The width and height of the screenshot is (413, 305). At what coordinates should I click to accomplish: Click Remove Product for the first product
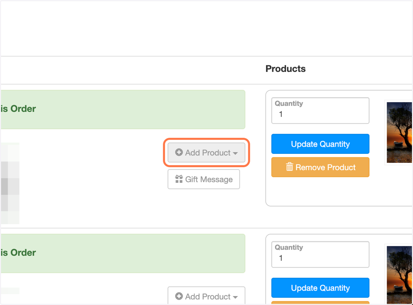coord(320,167)
